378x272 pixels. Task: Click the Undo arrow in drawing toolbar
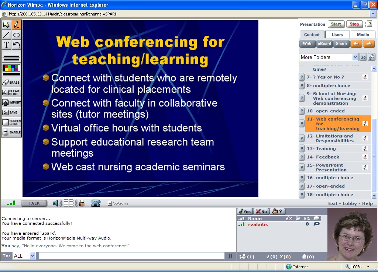click(x=17, y=45)
